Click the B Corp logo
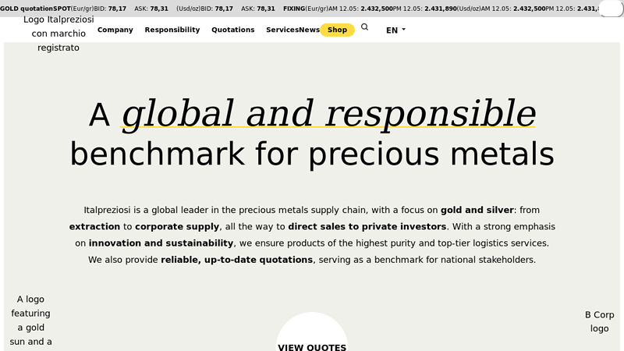This screenshot has width=624, height=351. (x=599, y=321)
